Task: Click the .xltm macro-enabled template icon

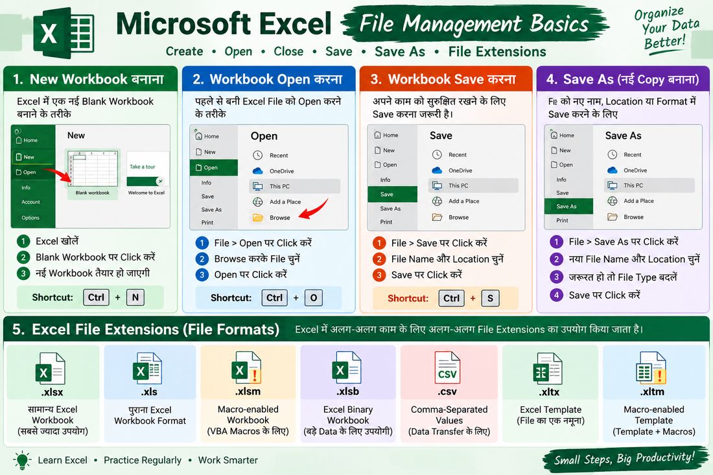Action: [651, 367]
